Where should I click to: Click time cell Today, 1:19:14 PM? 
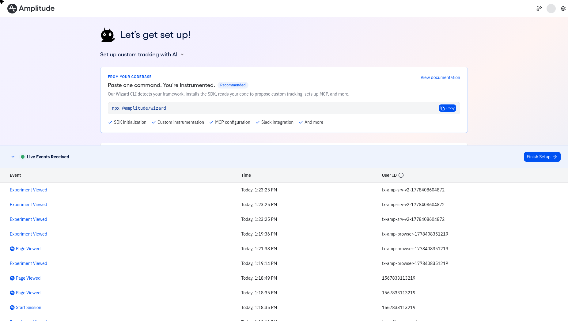click(259, 263)
